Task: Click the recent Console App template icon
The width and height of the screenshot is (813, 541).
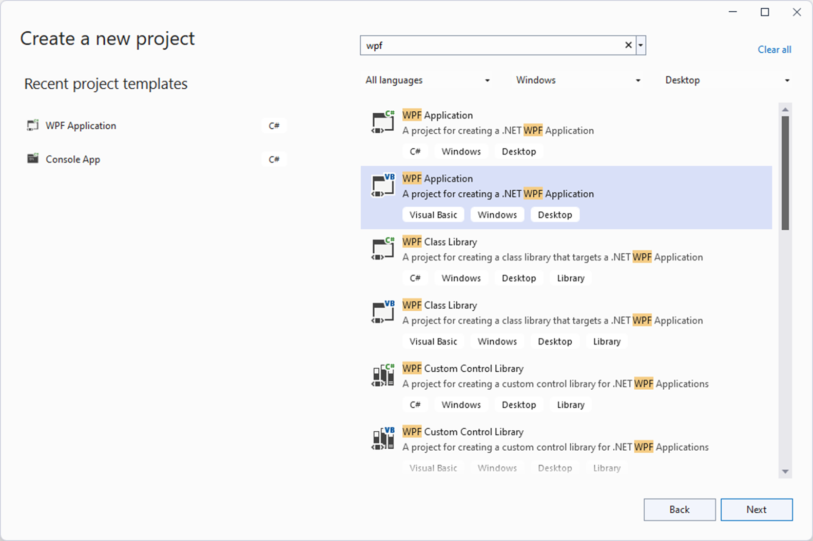Action: click(33, 158)
